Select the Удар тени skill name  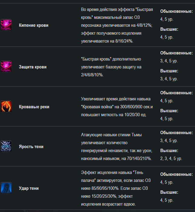click(x=29, y=188)
